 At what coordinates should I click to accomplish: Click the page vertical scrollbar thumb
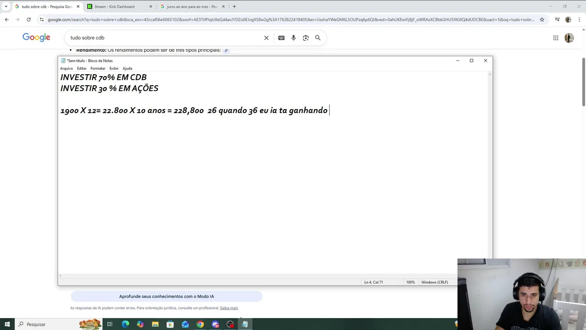click(x=583, y=82)
